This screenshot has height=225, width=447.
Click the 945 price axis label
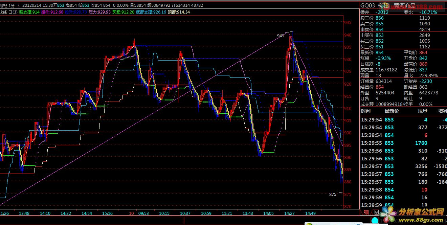tap(348, 23)
